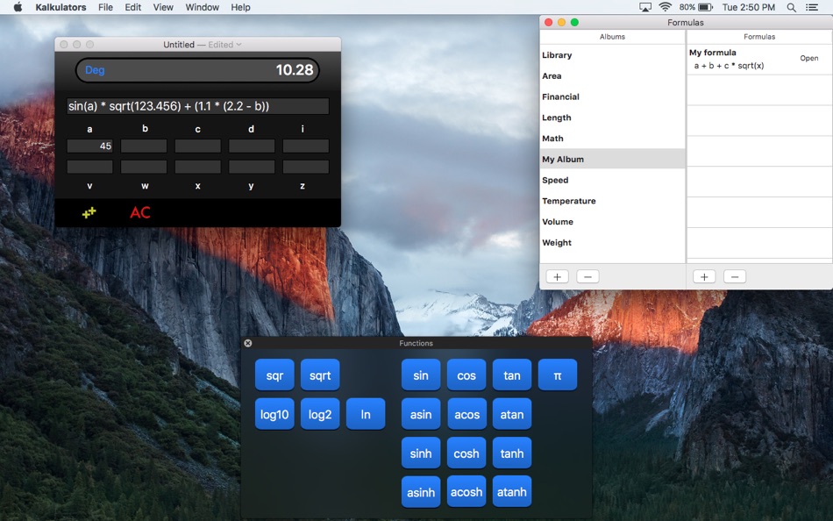Remove the formula with minus button
The width and height of the screenshot is (833, 521).
(x=735, y=276)
